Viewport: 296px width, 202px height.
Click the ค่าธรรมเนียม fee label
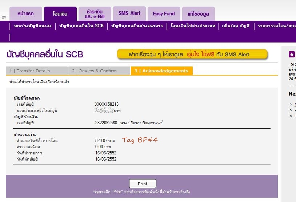[x=28, y=147]
